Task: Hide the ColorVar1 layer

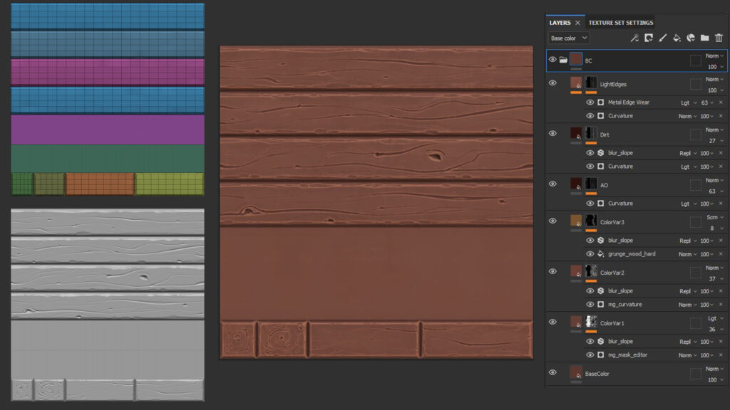Action: click(552, 322)
